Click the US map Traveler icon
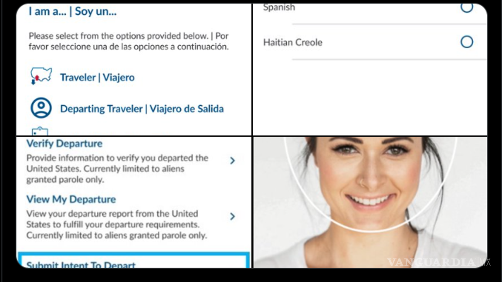Viewport: 502px width, 282px height. (41, 76)
